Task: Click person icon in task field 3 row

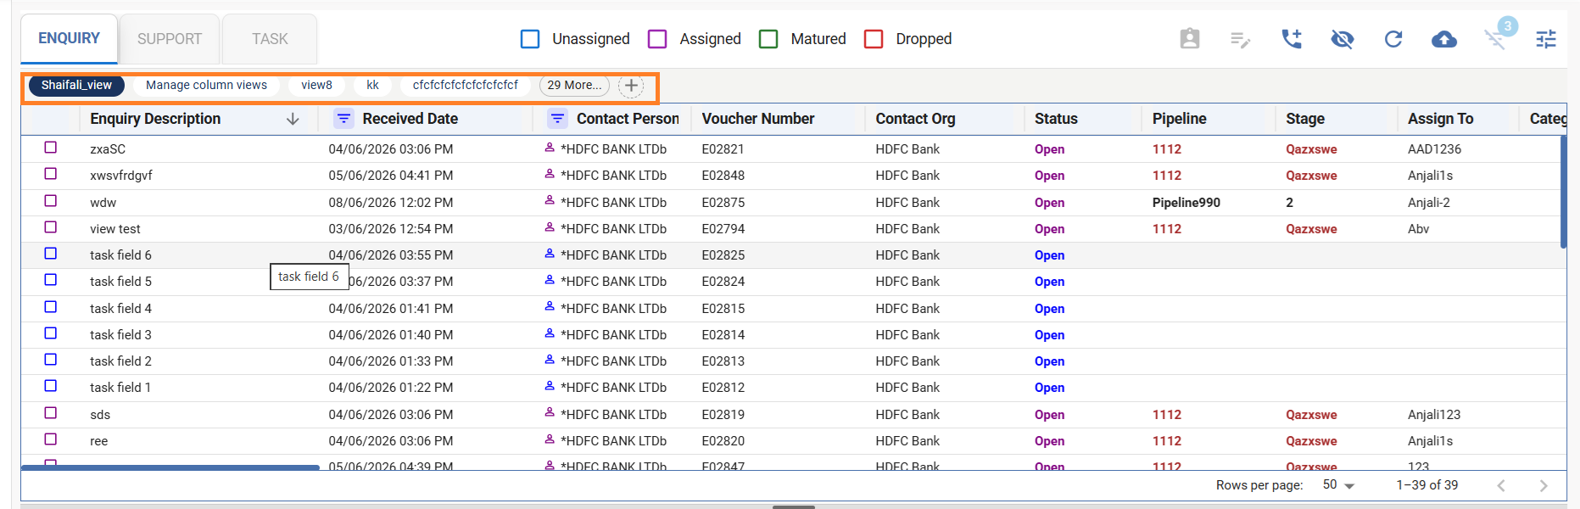Action: [550, 333]
